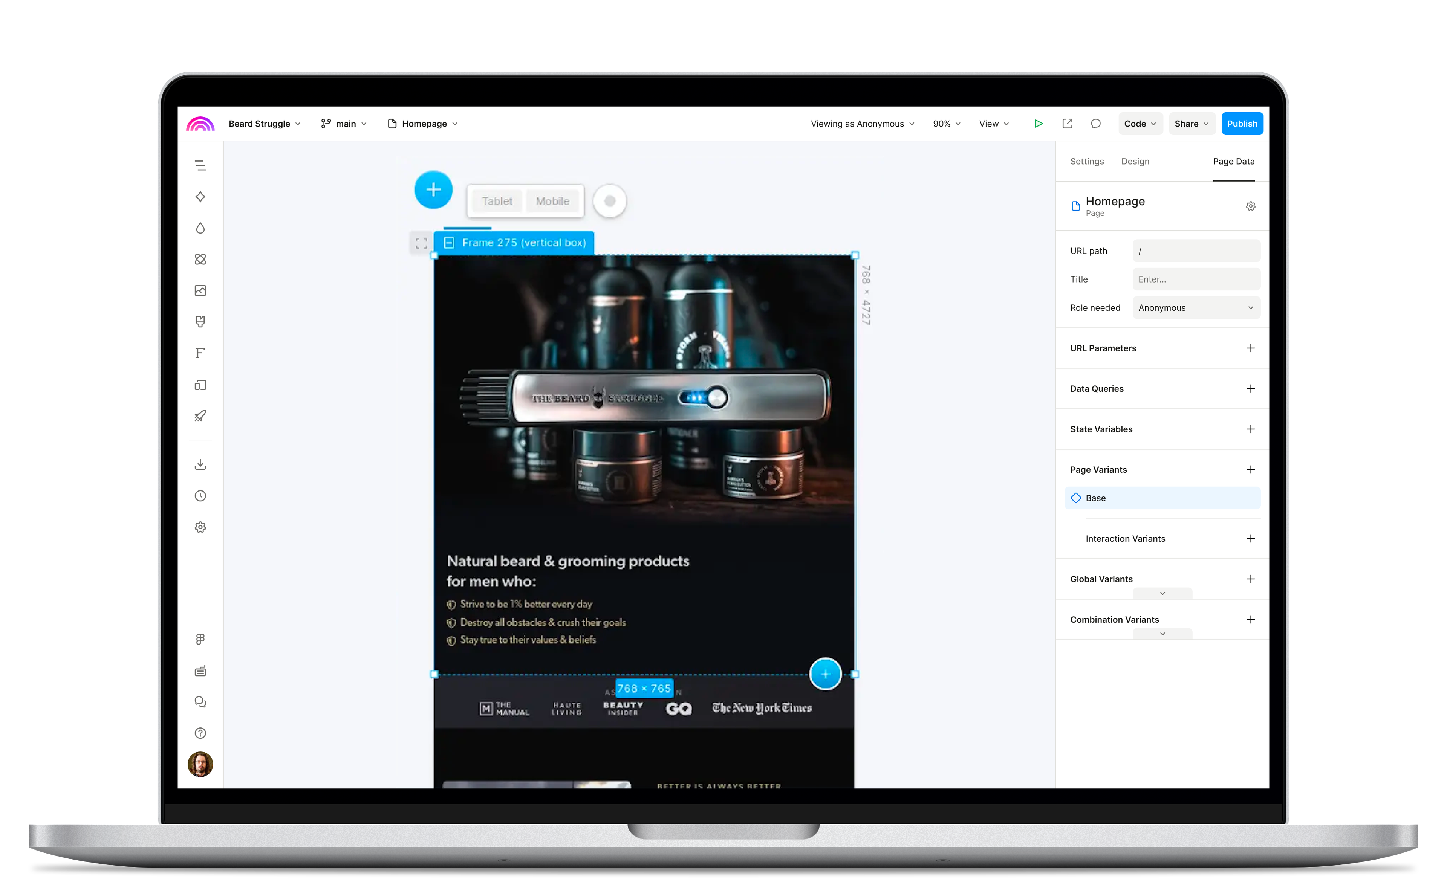
Task: Add a State Variable with plus
Action: click(x=1250, y=429)
